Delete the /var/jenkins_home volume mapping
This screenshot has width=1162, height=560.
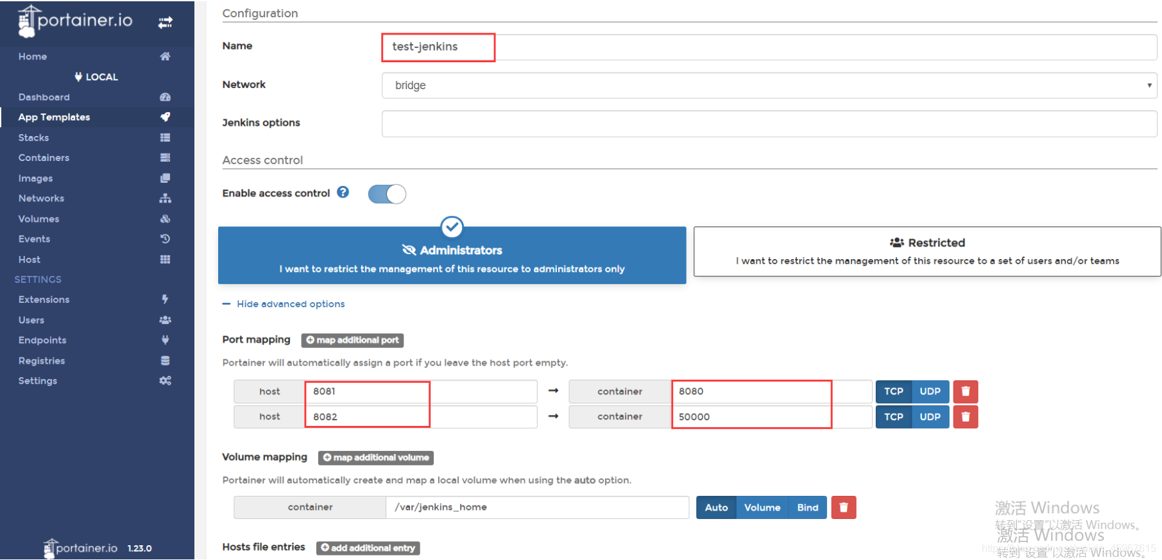coord(843,507)
